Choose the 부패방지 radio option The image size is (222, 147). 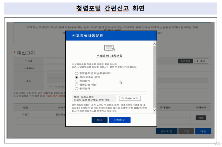tap(76, 81)
